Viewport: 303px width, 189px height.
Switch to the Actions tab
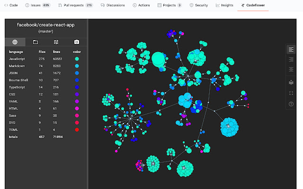tap(141, 5)
